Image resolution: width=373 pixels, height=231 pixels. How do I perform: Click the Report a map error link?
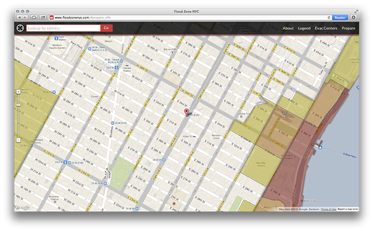[348, 209]
